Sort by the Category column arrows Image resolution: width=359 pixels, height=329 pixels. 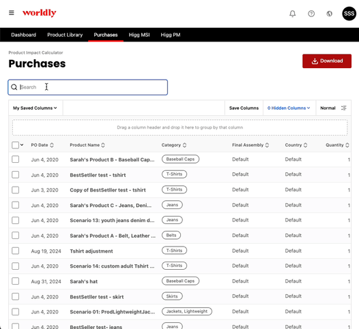pyautogui.click(x=184, y=145)
